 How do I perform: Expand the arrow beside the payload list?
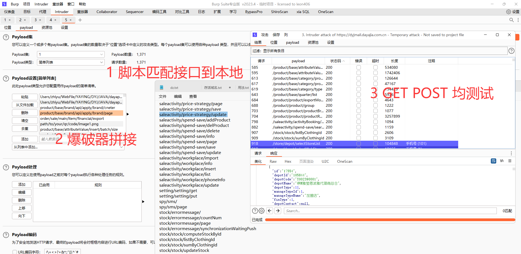pyautogui.click(x=128, y=114)
